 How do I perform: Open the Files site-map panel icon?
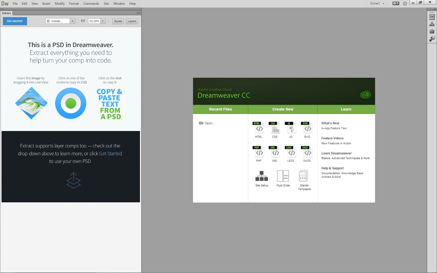point(432,24)
